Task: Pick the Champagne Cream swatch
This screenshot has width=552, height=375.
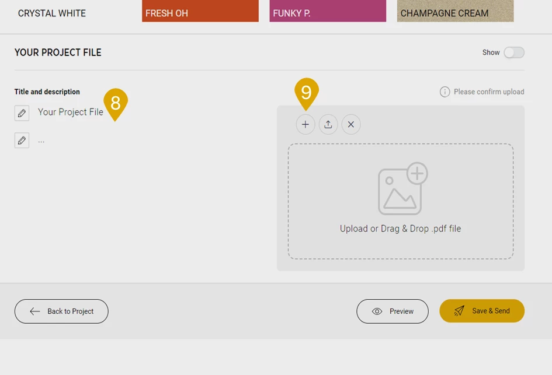Action: 455,12
